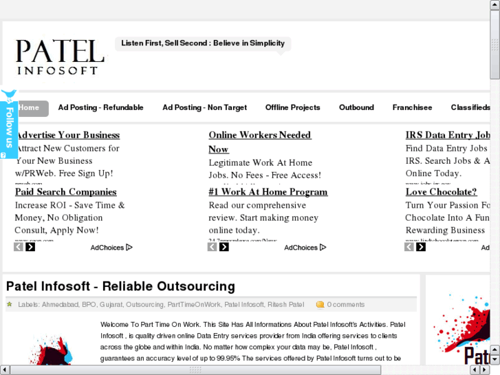Click slogan 'Listen First, Sell Second'

pyautogui.click(x=203, y=43)
